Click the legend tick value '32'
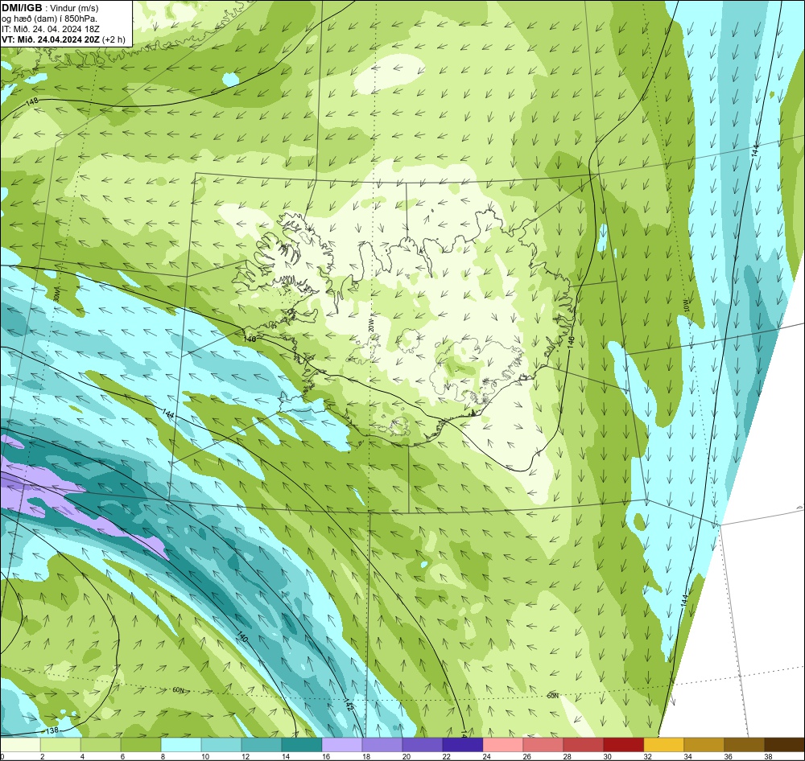This screenshot has height=761, width=805. click(647, 756)
